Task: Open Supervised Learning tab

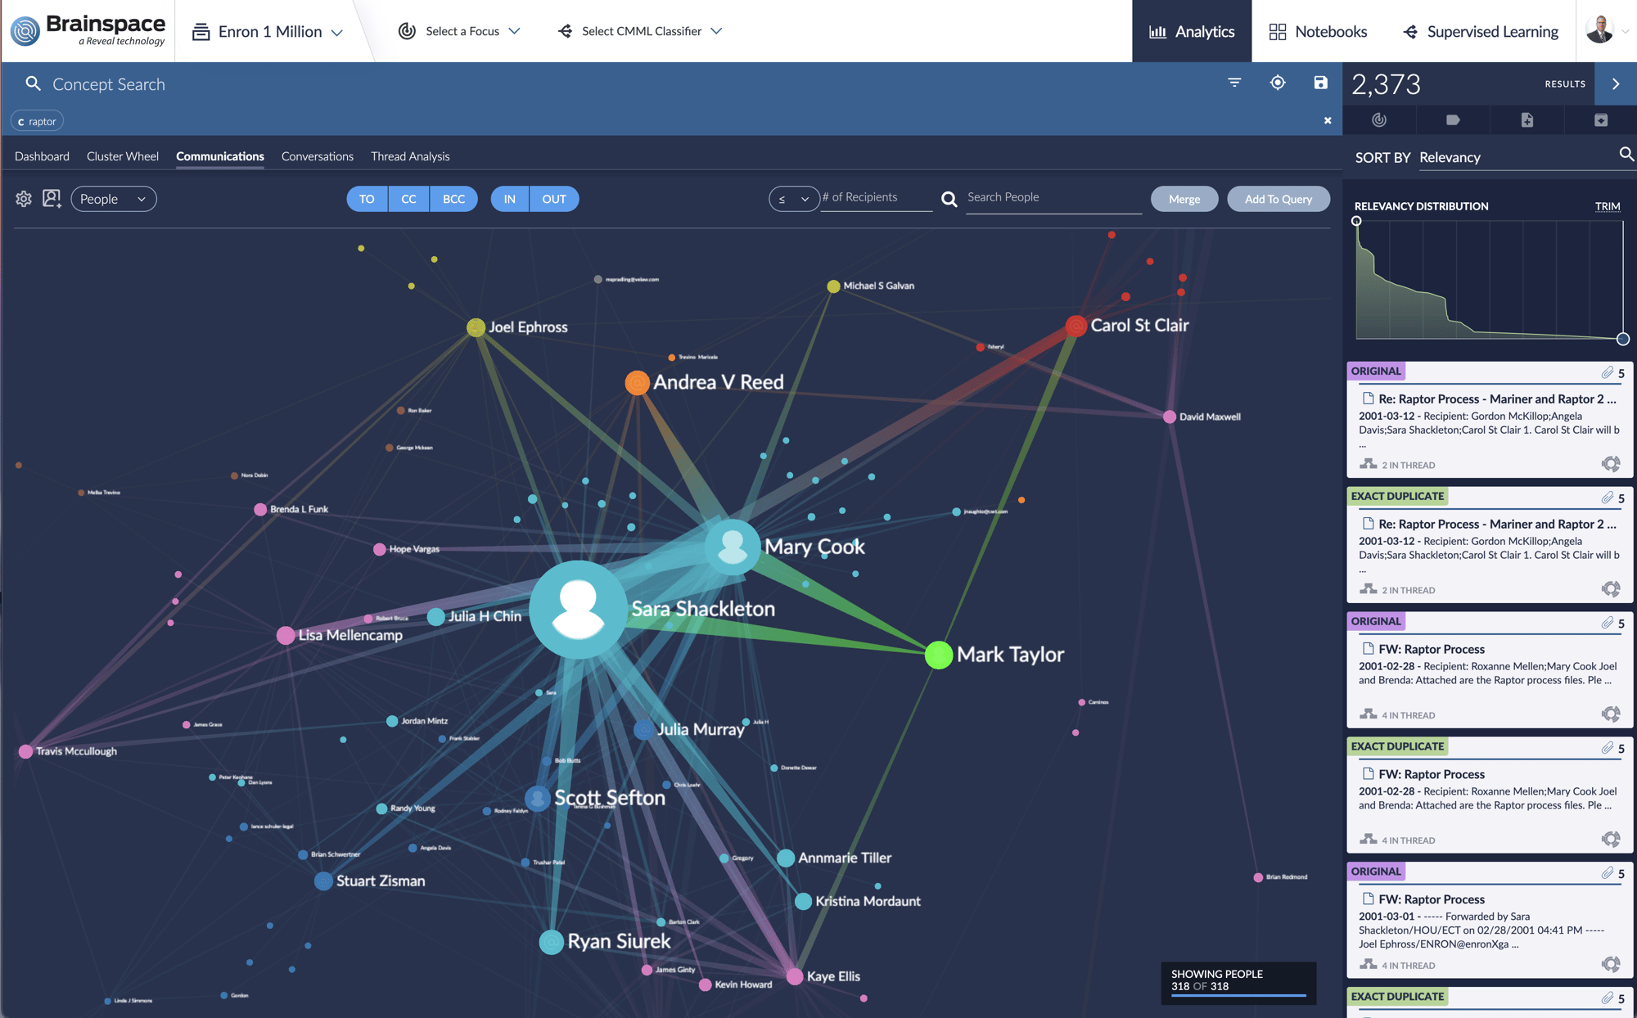Action: (1481, 31)
